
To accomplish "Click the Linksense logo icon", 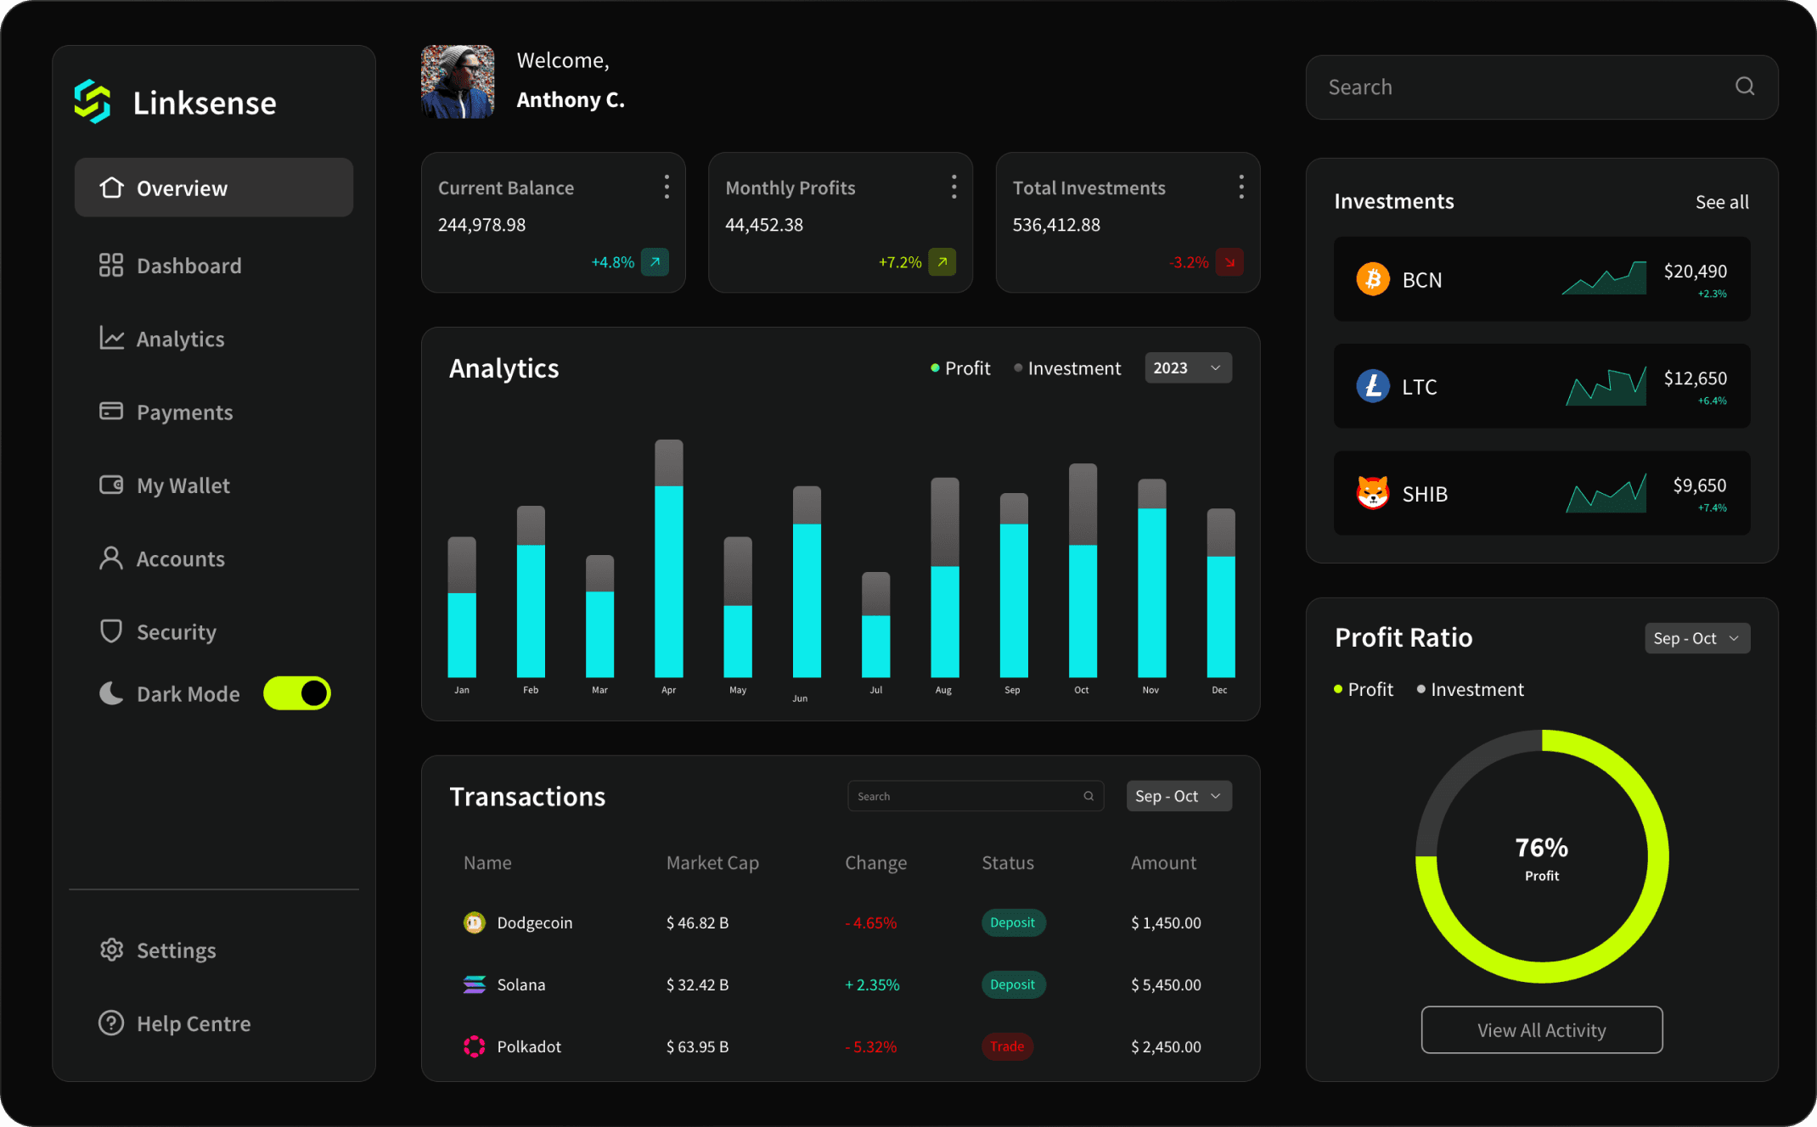I will [93, 102].
